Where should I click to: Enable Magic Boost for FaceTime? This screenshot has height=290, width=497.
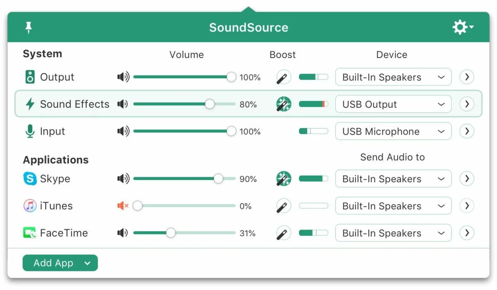point(284,233)
